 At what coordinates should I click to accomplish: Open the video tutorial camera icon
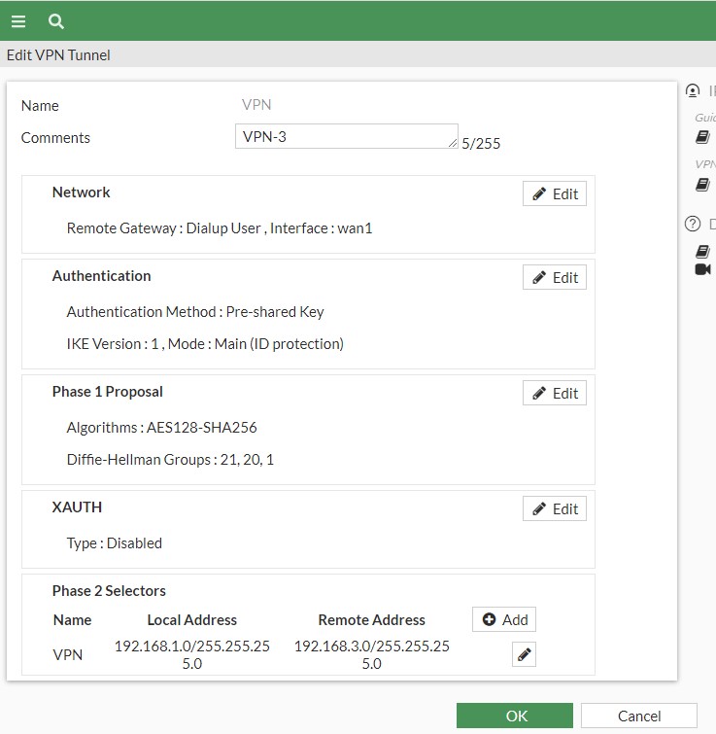702,268
